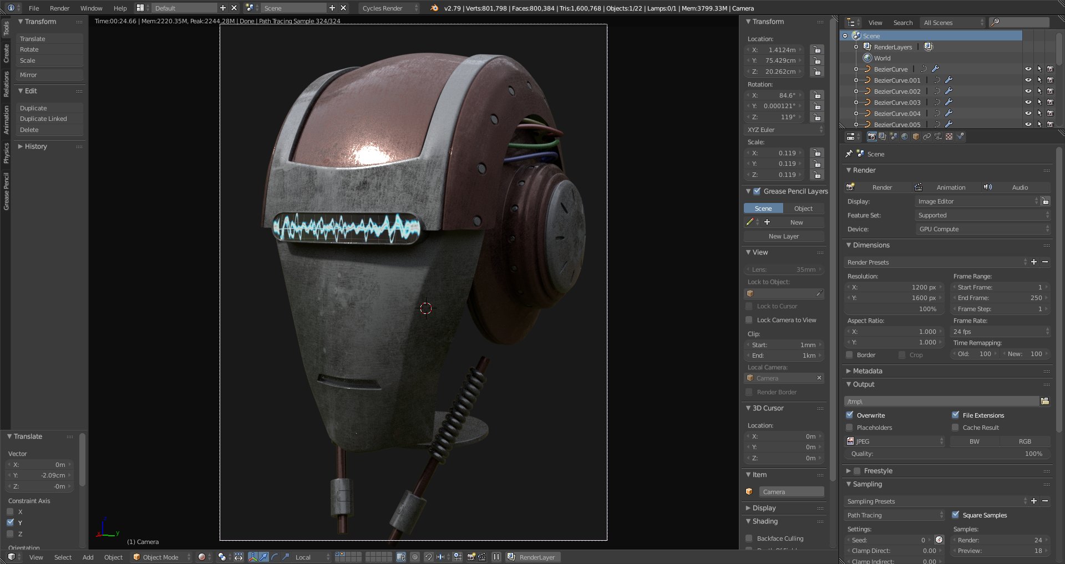Open the Render menu in top bar
1065x564 pixels.
59,8
